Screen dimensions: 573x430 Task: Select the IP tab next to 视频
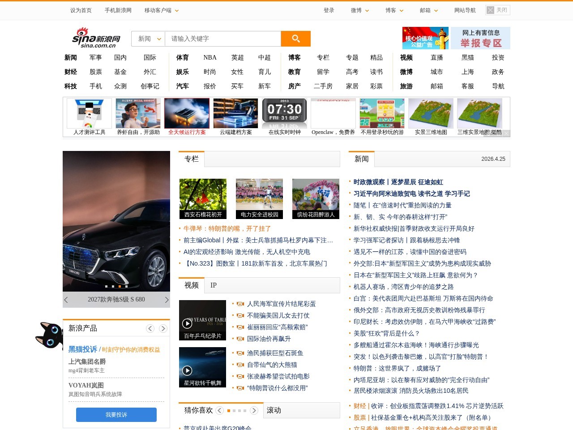point(214,285)
